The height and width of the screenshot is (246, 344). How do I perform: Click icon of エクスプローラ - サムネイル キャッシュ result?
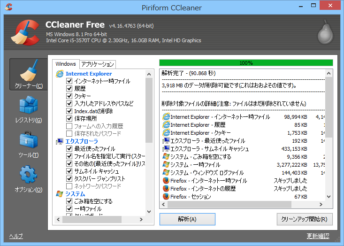(166, 149)
